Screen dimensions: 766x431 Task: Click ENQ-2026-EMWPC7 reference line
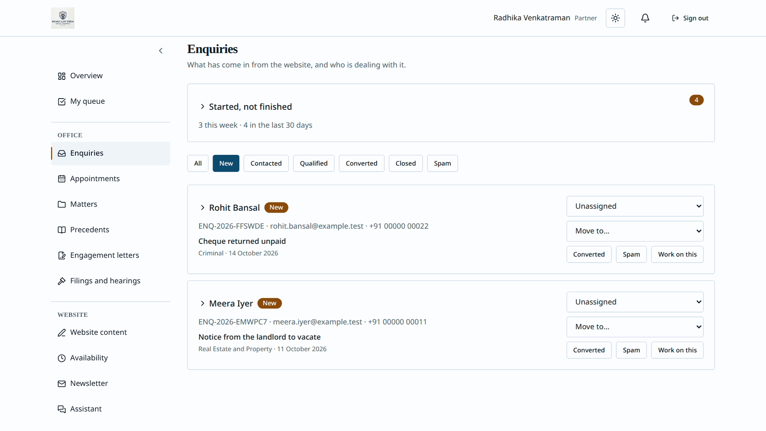[313, 322]
